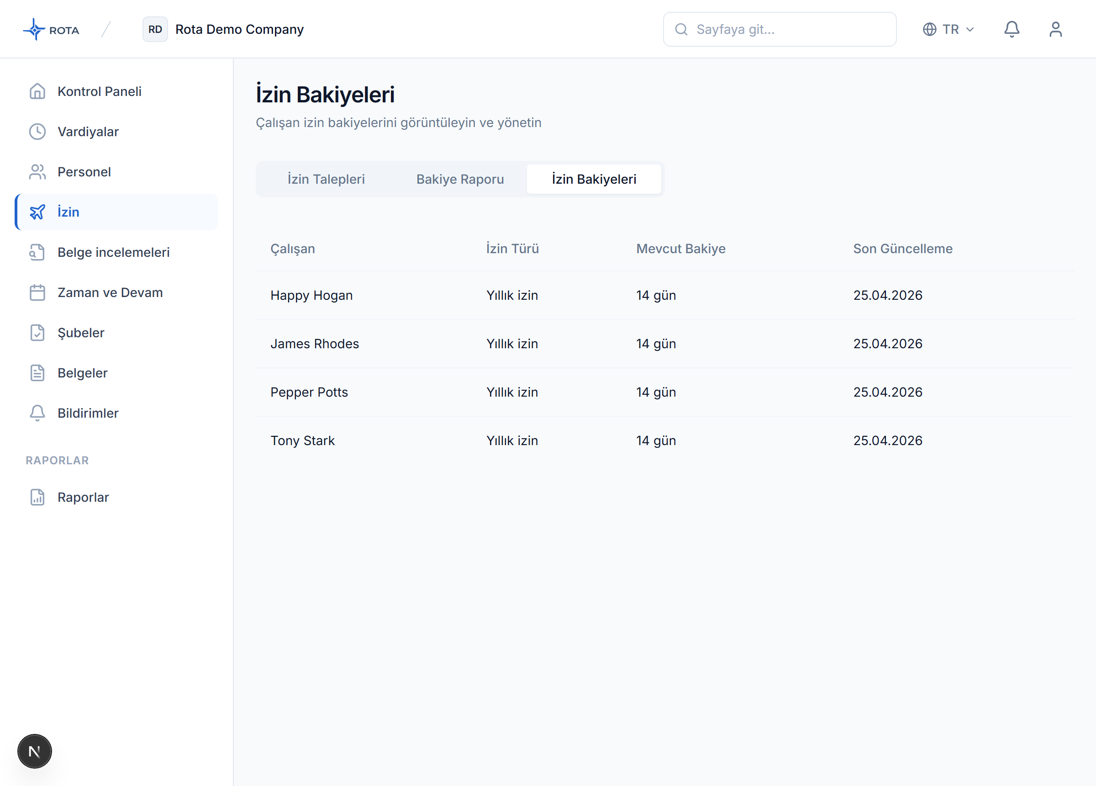Screen dimensions: 1096x786
Task: Click the Şubeler file-check icon
Action: (37, 333)
